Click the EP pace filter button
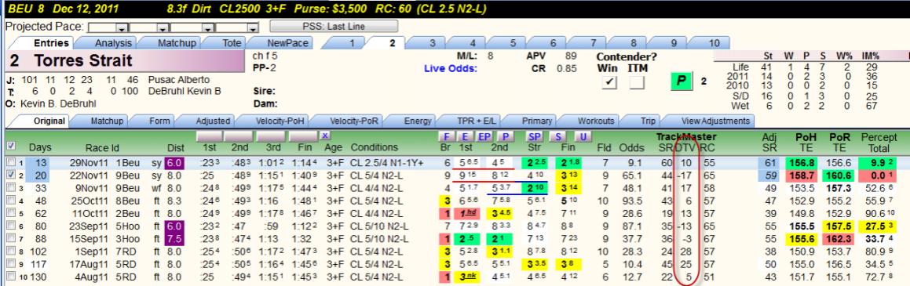Viewport: 910px width, 286px height. (484, 136)
